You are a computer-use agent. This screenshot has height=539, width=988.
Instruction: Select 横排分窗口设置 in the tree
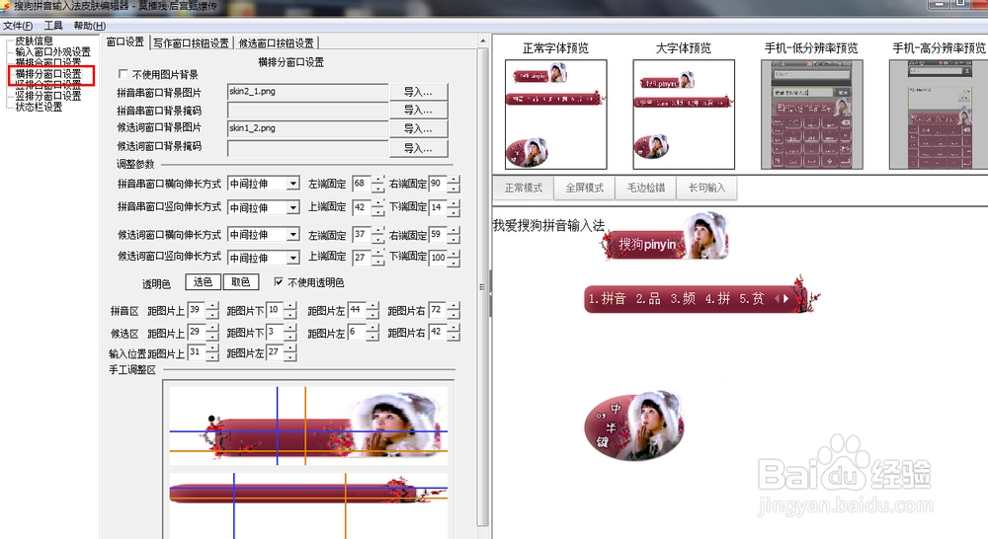pos(48,74)
